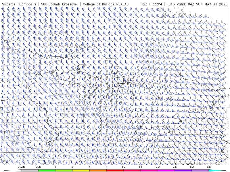Select the hot pink 15–20 colorbar segment
Viewport: 230px width, 172px height.
click(x=149, y=171)
